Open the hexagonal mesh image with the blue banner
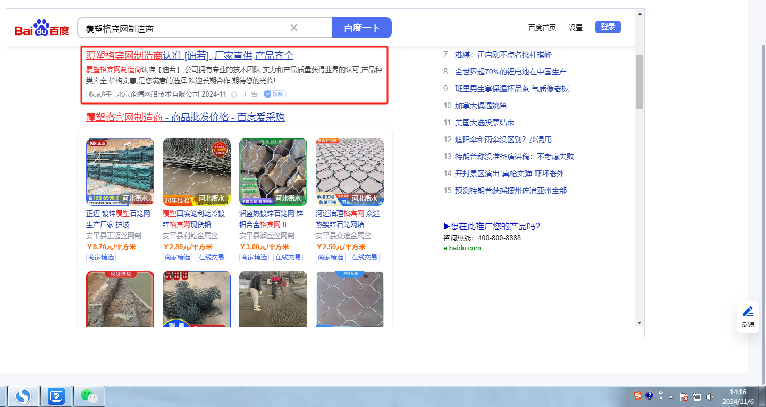 350,299
